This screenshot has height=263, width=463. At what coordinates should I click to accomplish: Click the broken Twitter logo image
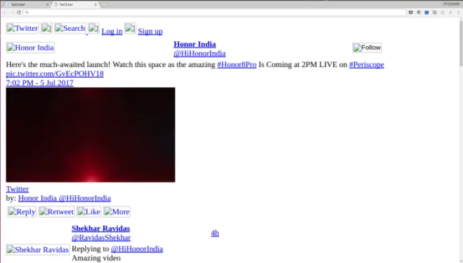(x=22, y=28)
